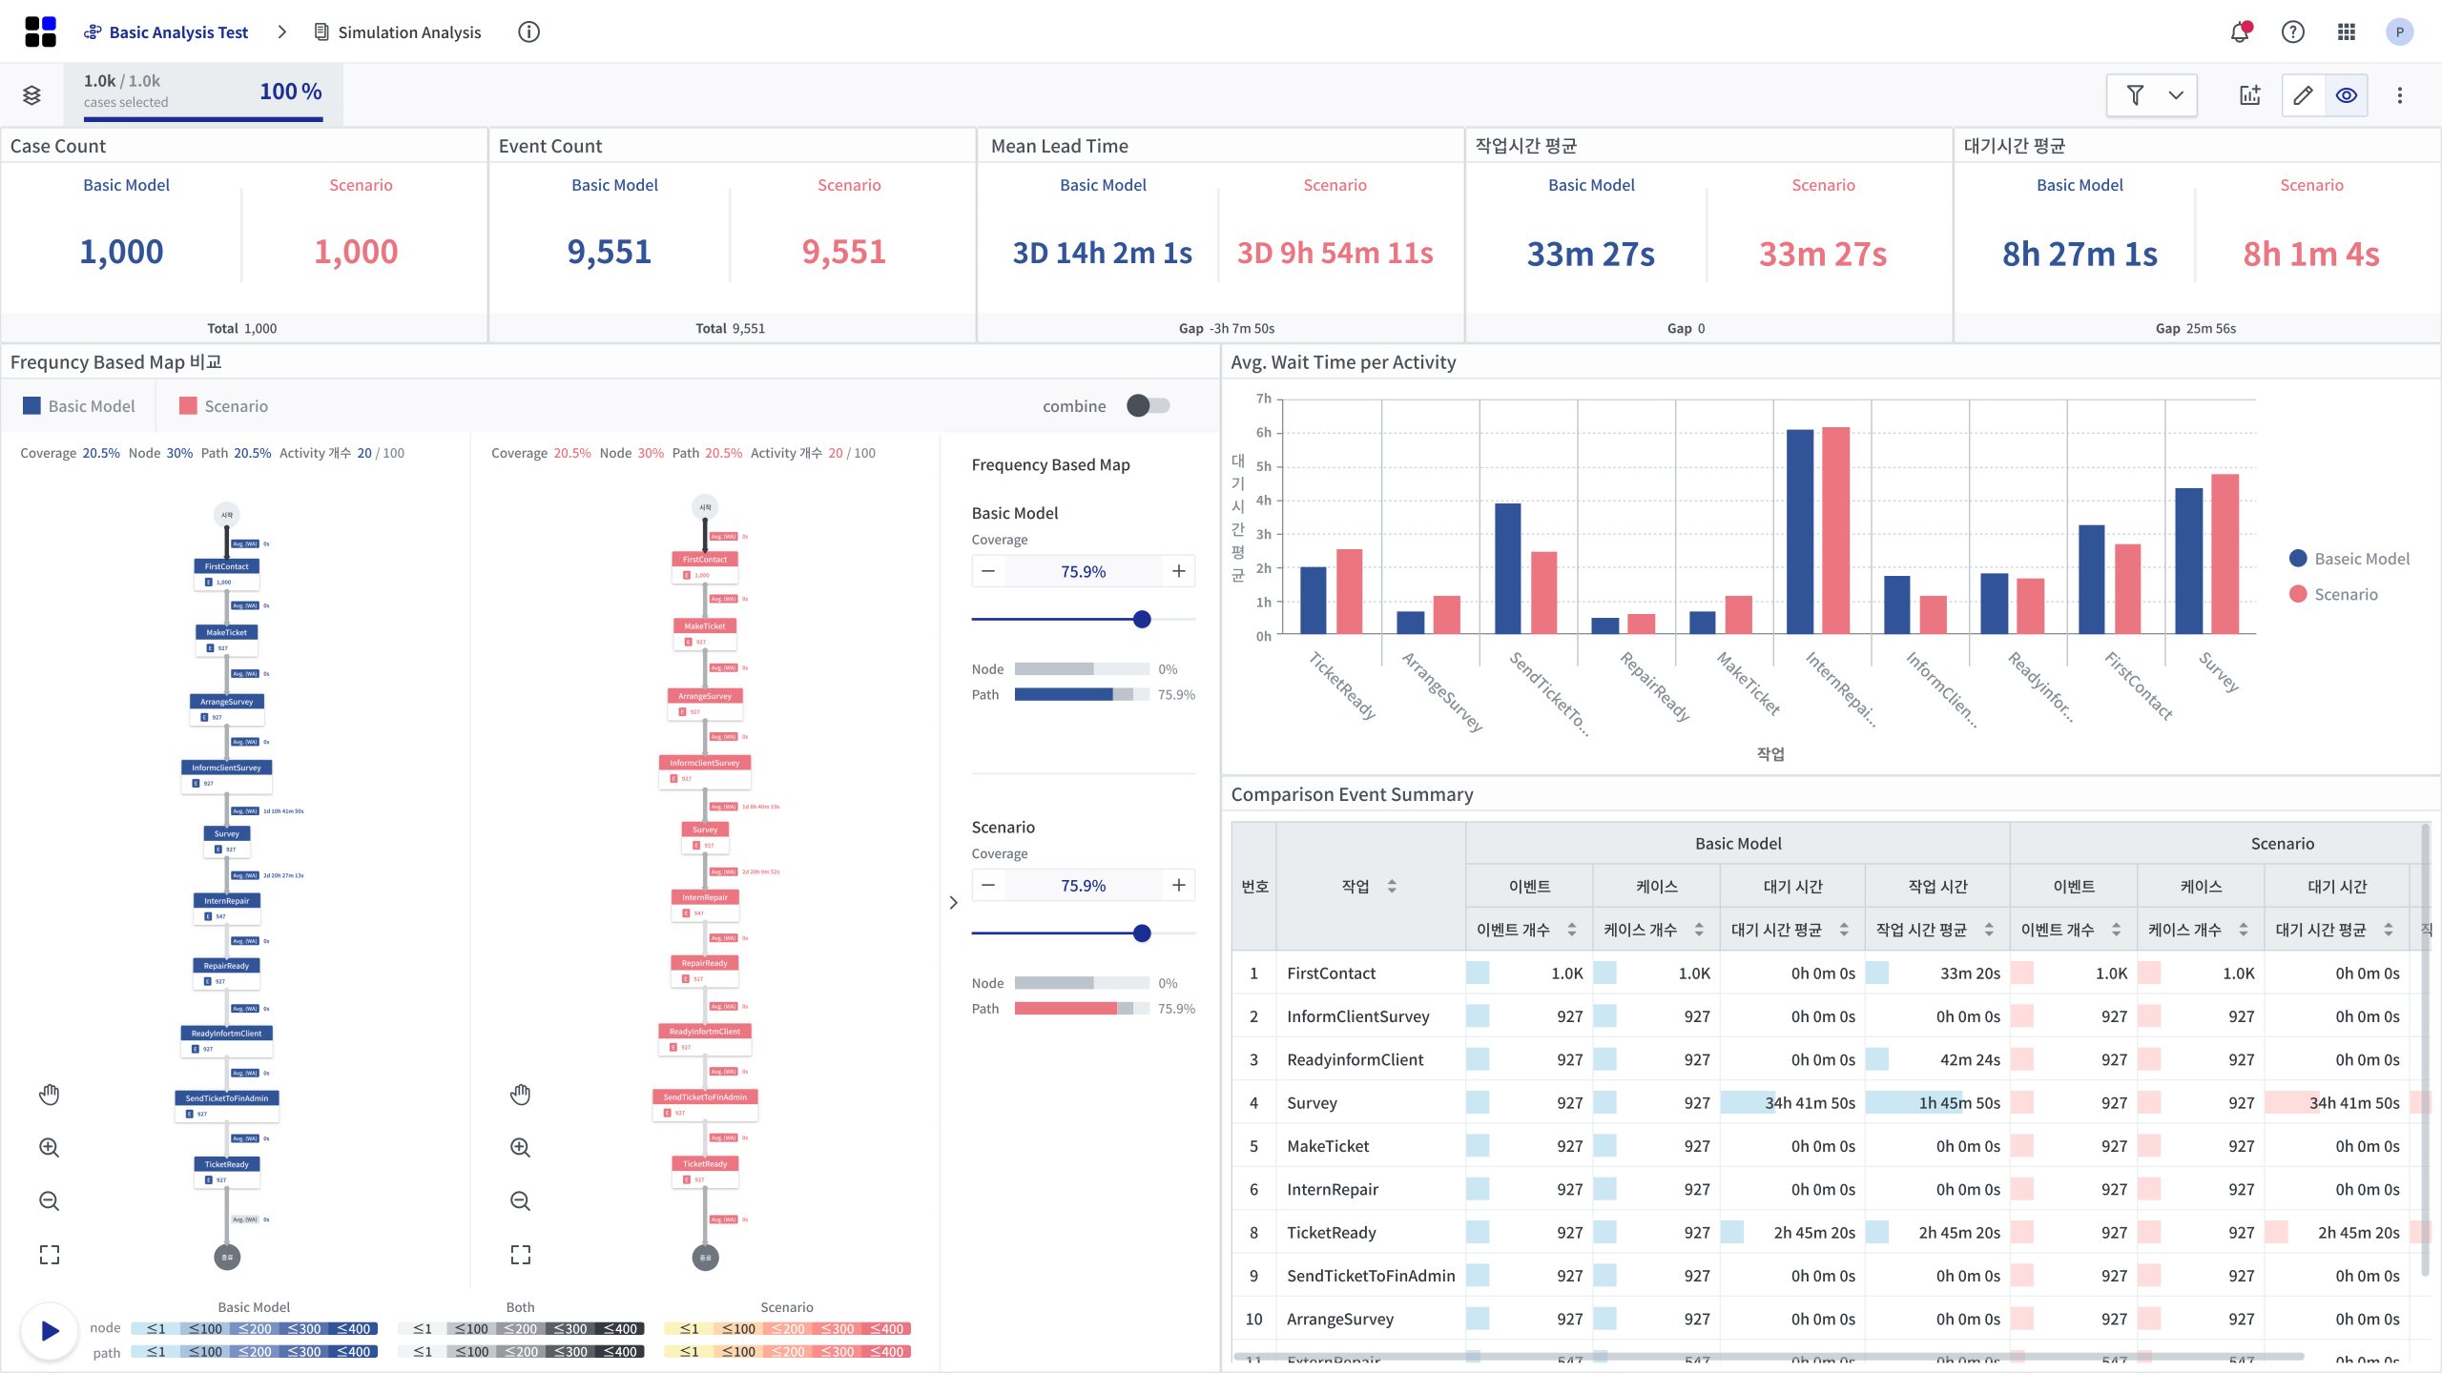Click the FirstContact node in Basic Model map
The width and height of the screenshot is (2442, 1373).
[x=226, y=573]
